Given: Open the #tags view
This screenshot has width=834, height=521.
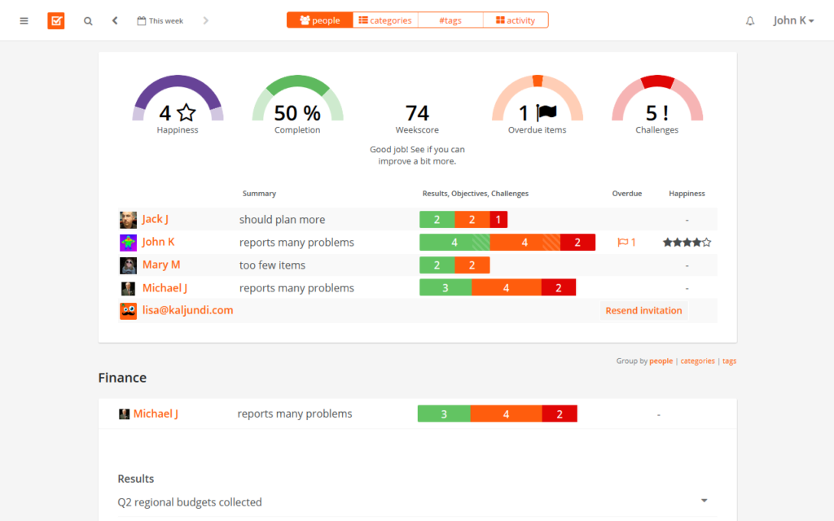Looking at the screenshot, I should [x=450, y=20].
